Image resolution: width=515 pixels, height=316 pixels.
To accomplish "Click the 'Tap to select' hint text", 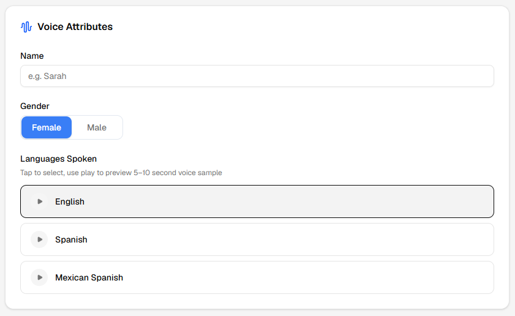I will pyautogui.click(x=121, y=173).
